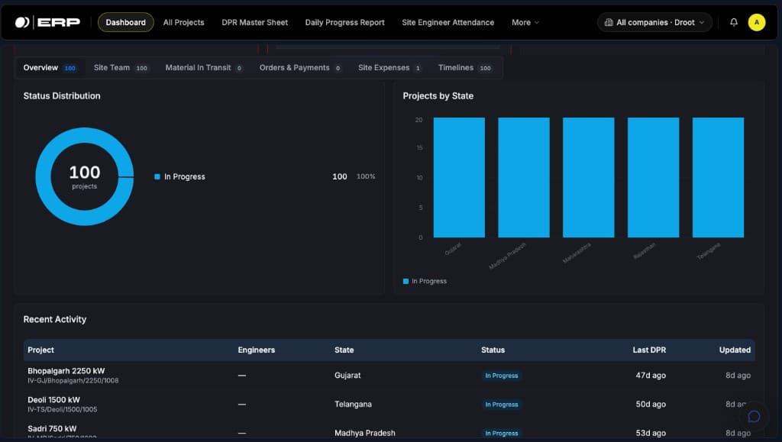The image size is (782, 442).
Task: Open Sadri 750 kW project
Action: (53, 428)
